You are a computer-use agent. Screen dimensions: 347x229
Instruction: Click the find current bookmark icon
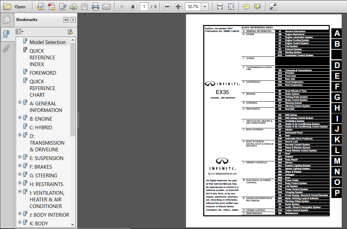tap(71, 32)
